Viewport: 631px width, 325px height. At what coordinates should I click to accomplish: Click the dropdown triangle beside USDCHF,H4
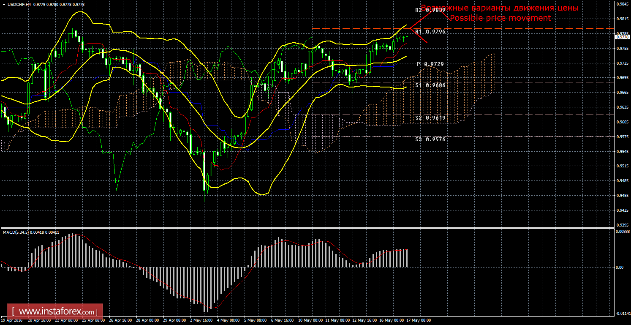(4, 4)
